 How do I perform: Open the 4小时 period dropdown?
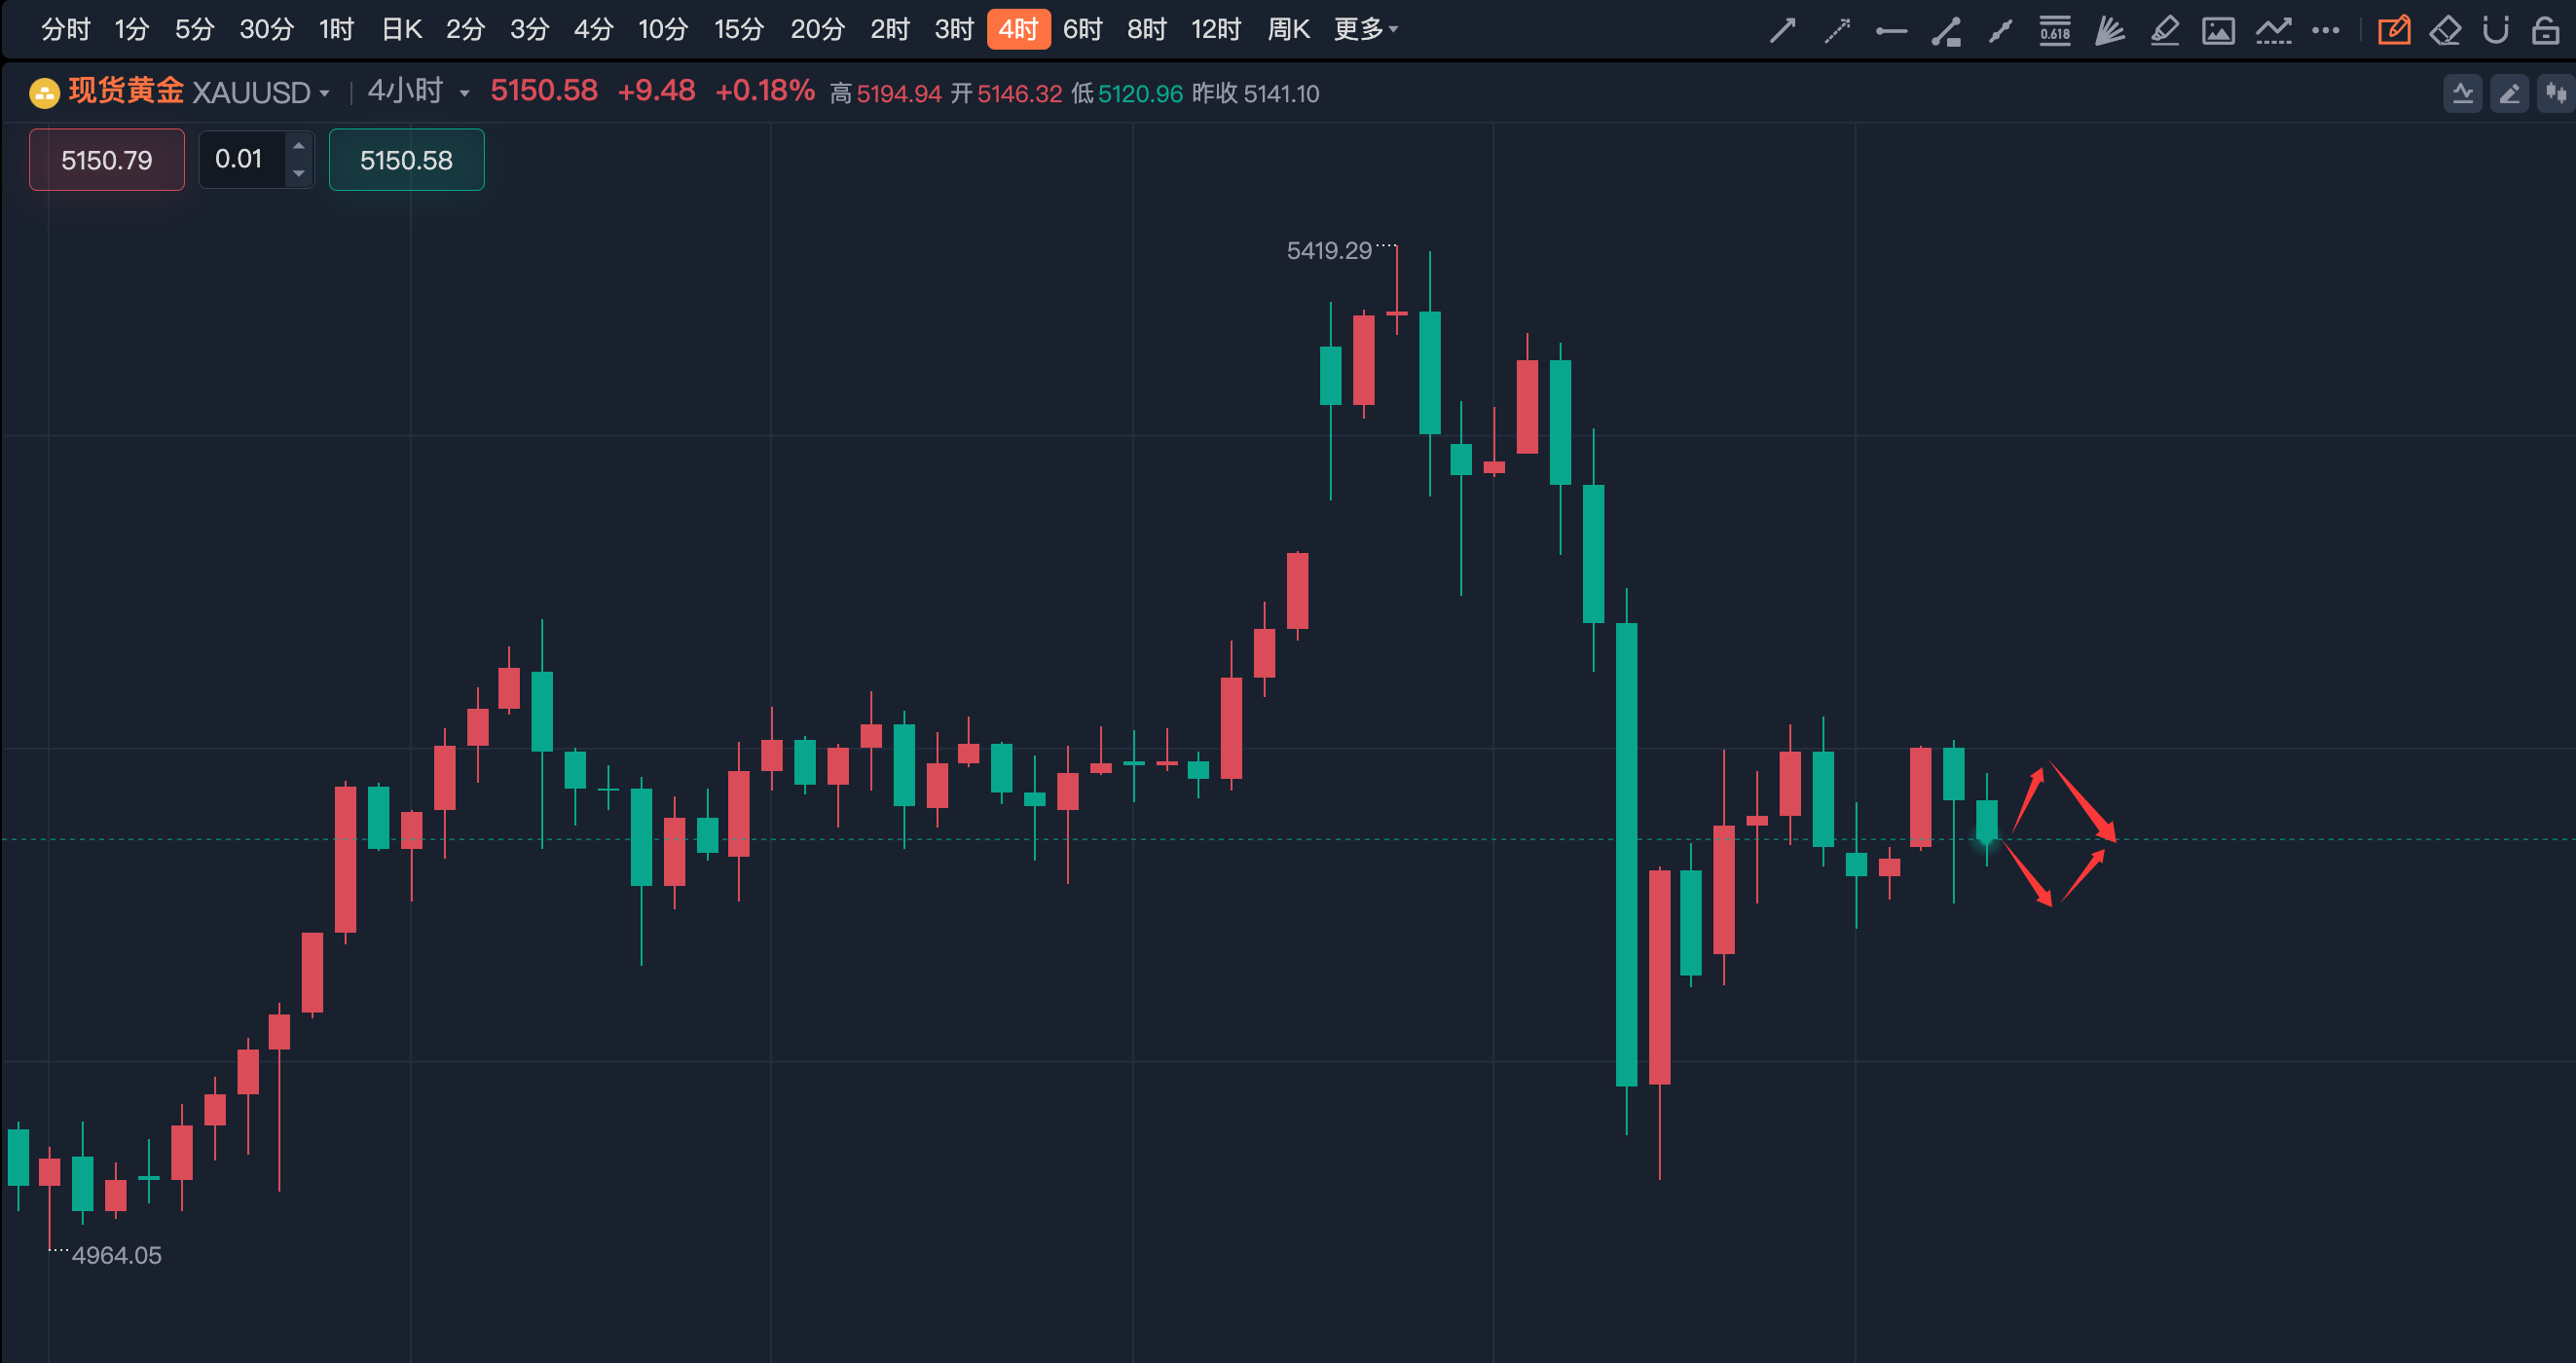tap(464, 93)
